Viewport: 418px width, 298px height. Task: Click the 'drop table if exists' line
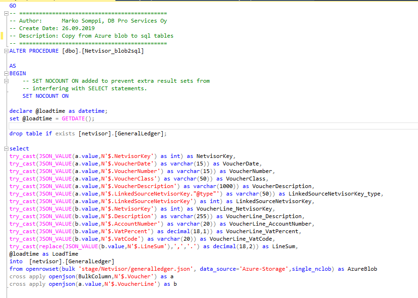[88, 133]
